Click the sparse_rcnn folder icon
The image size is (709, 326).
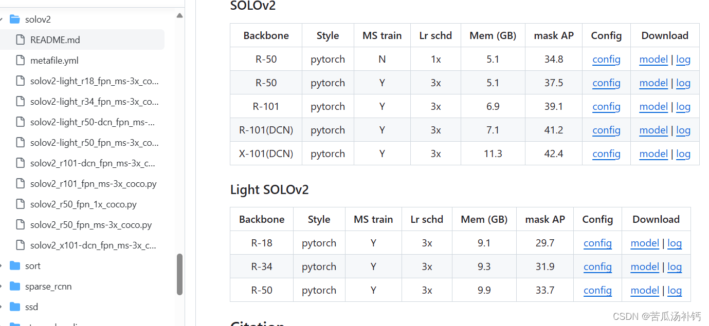click(x=14, y=286)
